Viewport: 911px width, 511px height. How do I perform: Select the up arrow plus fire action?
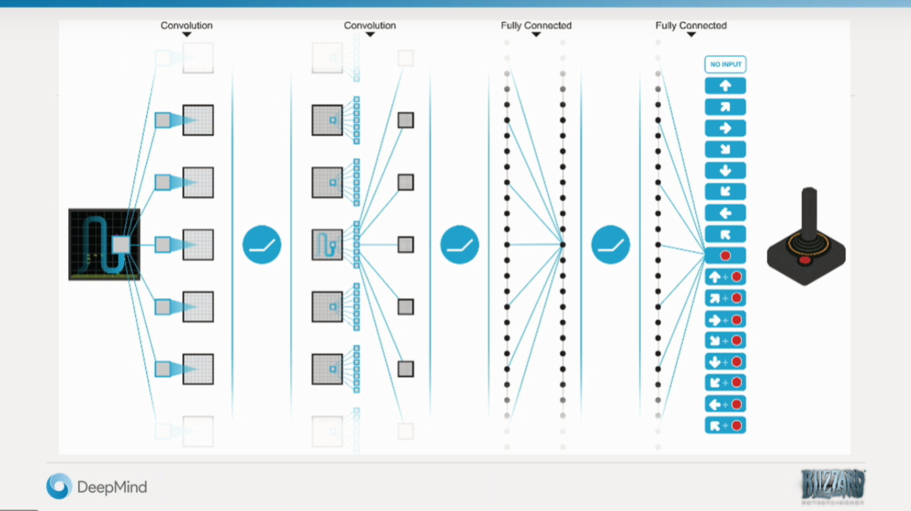click(x=725, y=277)
